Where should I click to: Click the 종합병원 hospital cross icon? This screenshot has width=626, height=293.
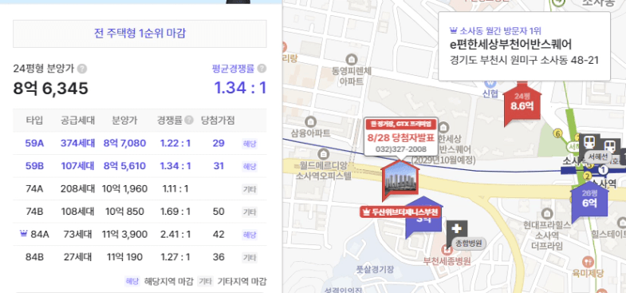coord(457,229)
